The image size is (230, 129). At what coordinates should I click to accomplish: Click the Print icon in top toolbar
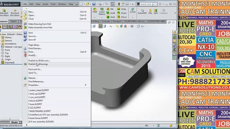[100, 4]
